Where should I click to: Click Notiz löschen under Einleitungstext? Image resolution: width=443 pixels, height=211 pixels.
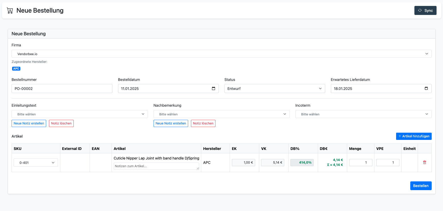61,123
